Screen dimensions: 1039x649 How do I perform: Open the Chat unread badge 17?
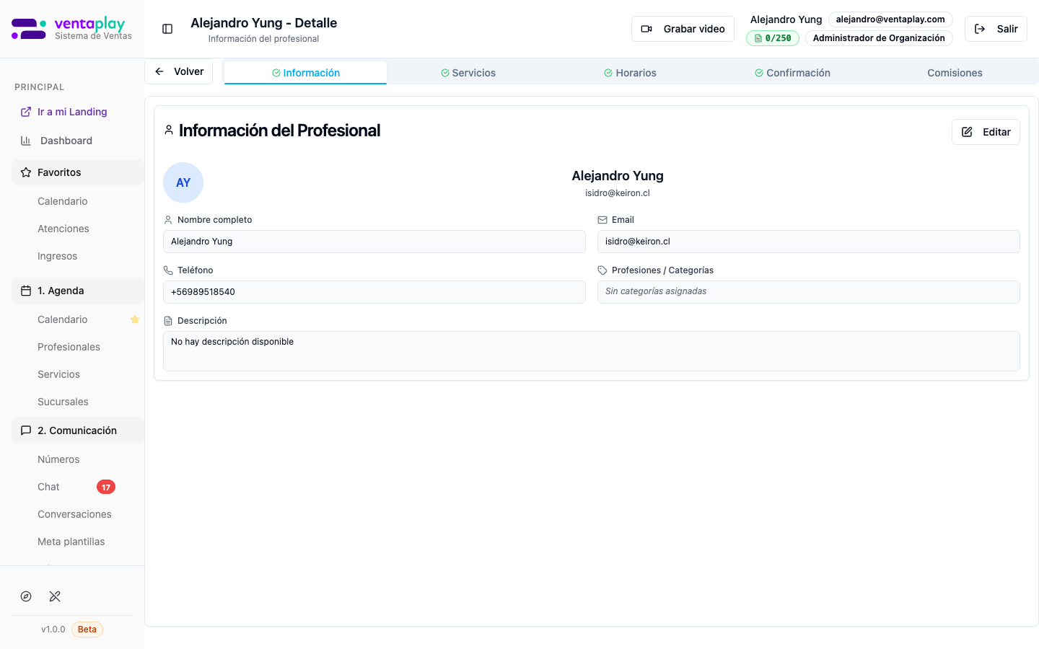(106, 487)
